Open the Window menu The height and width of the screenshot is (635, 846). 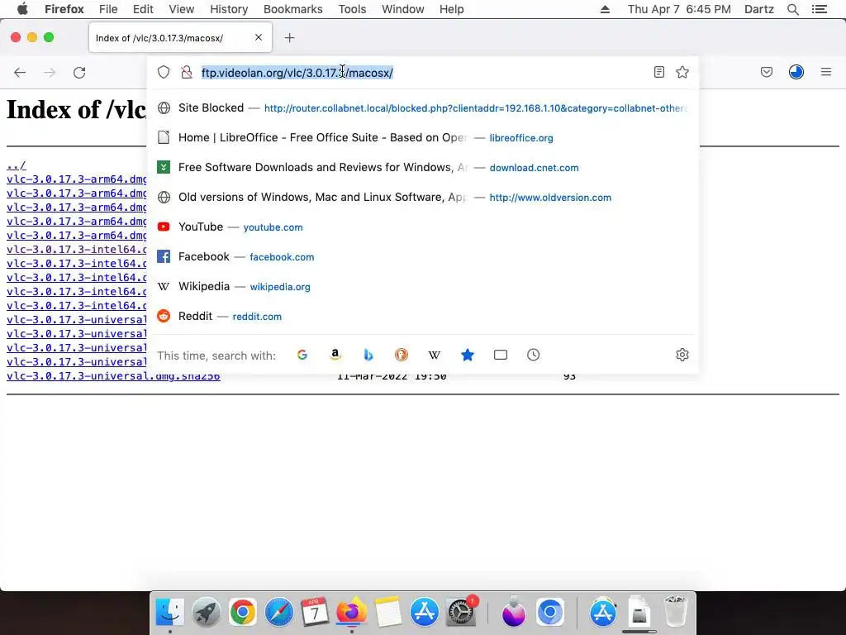pos(403,9)
